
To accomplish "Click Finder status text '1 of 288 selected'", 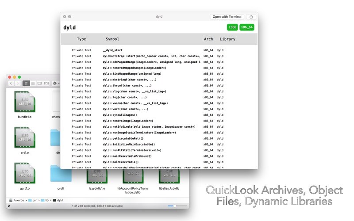I will coord(83,206).
